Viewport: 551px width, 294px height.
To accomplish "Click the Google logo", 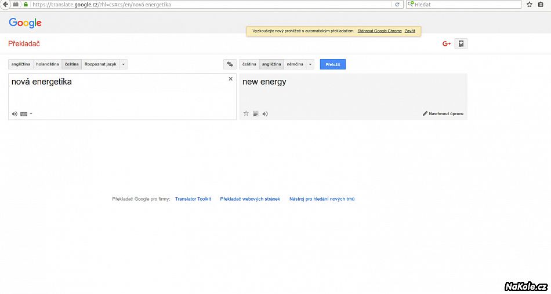I will pos(26,23).
